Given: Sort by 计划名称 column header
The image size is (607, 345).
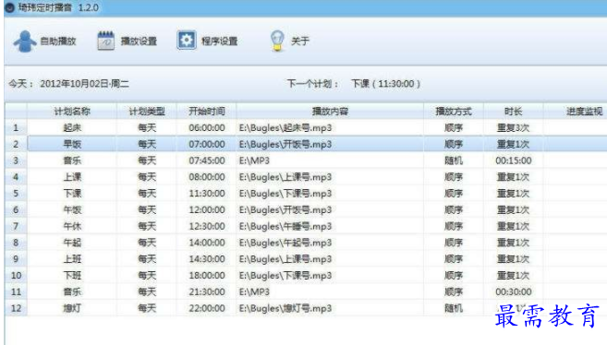Looking at the screenshot, I should pos(72,112).
